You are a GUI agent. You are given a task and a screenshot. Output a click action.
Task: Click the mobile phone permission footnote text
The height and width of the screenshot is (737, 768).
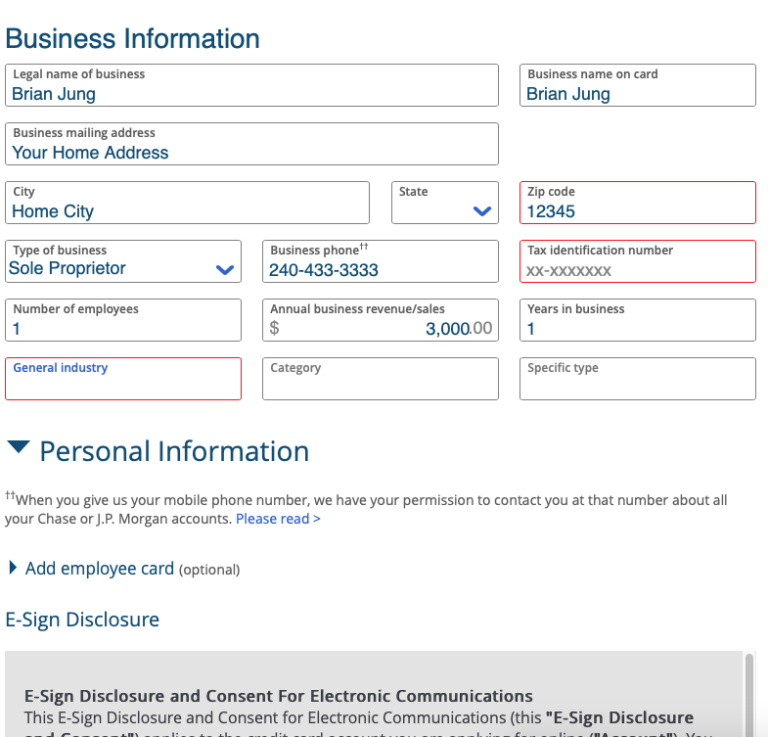365,509
